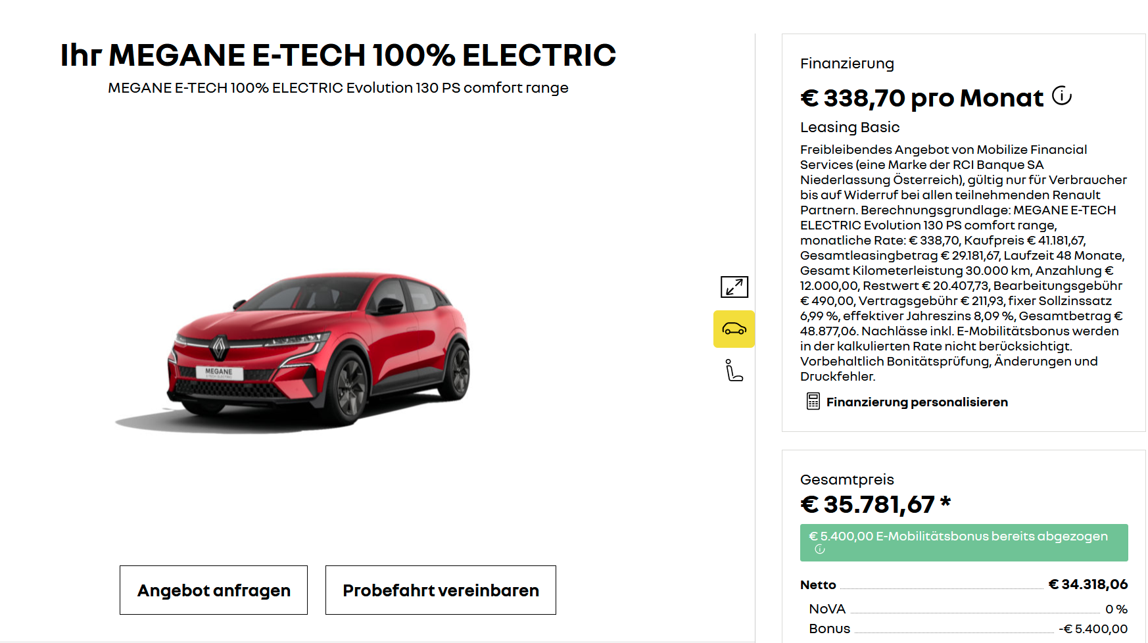Personalize financing via Finanzierung personalisieren link
The height and width of the screenshot is (643, 1148).
pyautogui.click(x=917, y=402)
